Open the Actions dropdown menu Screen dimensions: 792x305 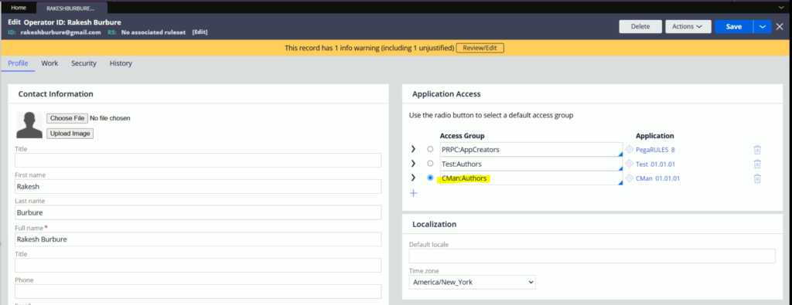click(688, 27)
